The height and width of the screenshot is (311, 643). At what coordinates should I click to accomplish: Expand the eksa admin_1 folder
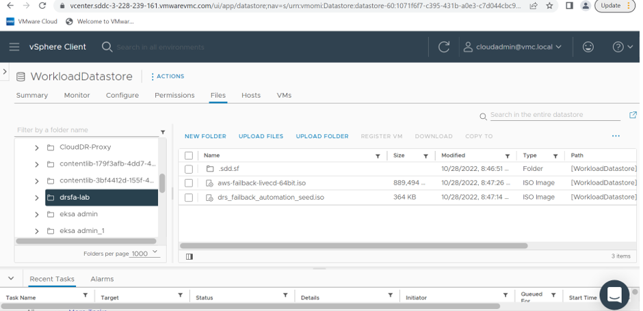[x=36, y=231]
